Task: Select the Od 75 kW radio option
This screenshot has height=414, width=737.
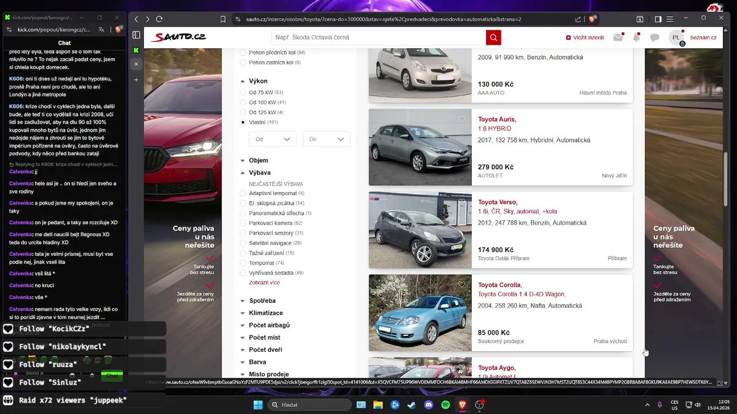Action: pyautogui.click(x=243, y=92)
